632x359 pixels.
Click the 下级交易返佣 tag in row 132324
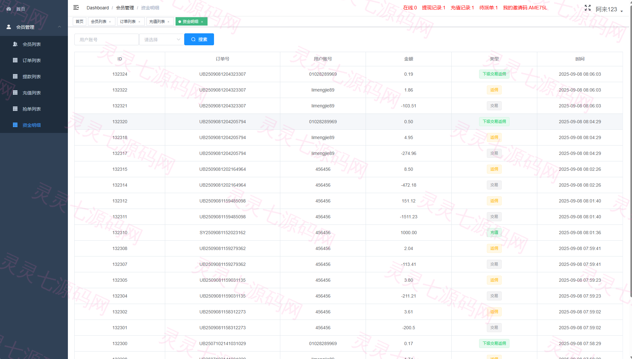tap(494, 74)
